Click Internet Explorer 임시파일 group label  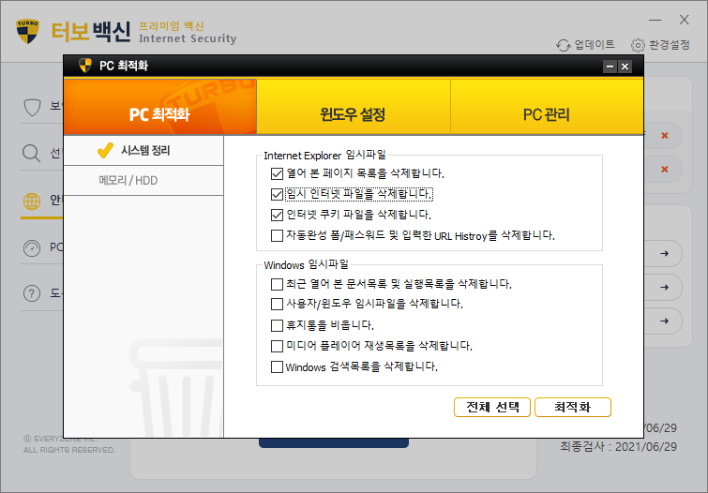[x=325, y=156]
